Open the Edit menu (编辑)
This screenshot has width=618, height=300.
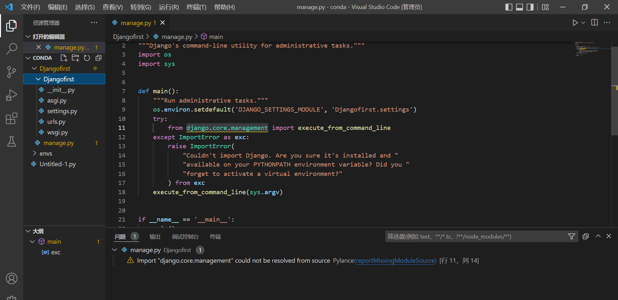(58, 7)
